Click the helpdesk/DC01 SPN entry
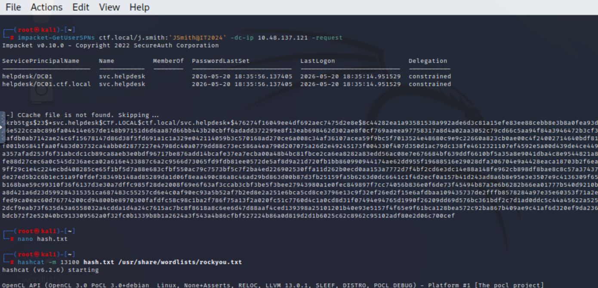 point(27,77)
